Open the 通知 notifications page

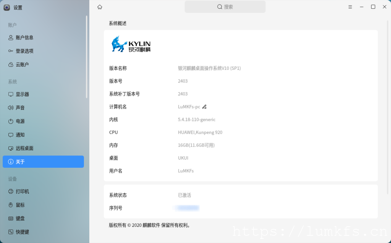[x=20, y=135]
